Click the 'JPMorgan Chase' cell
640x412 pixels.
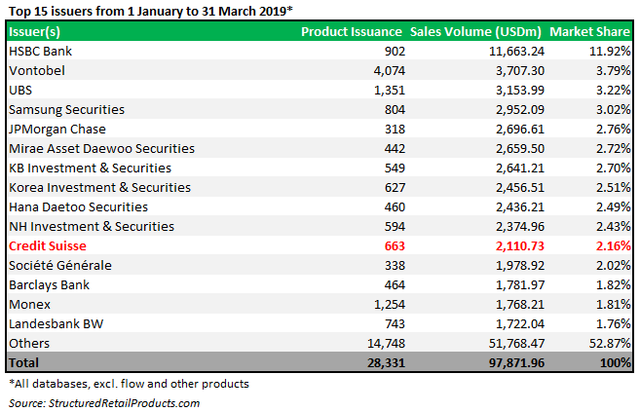pos(57,130)
